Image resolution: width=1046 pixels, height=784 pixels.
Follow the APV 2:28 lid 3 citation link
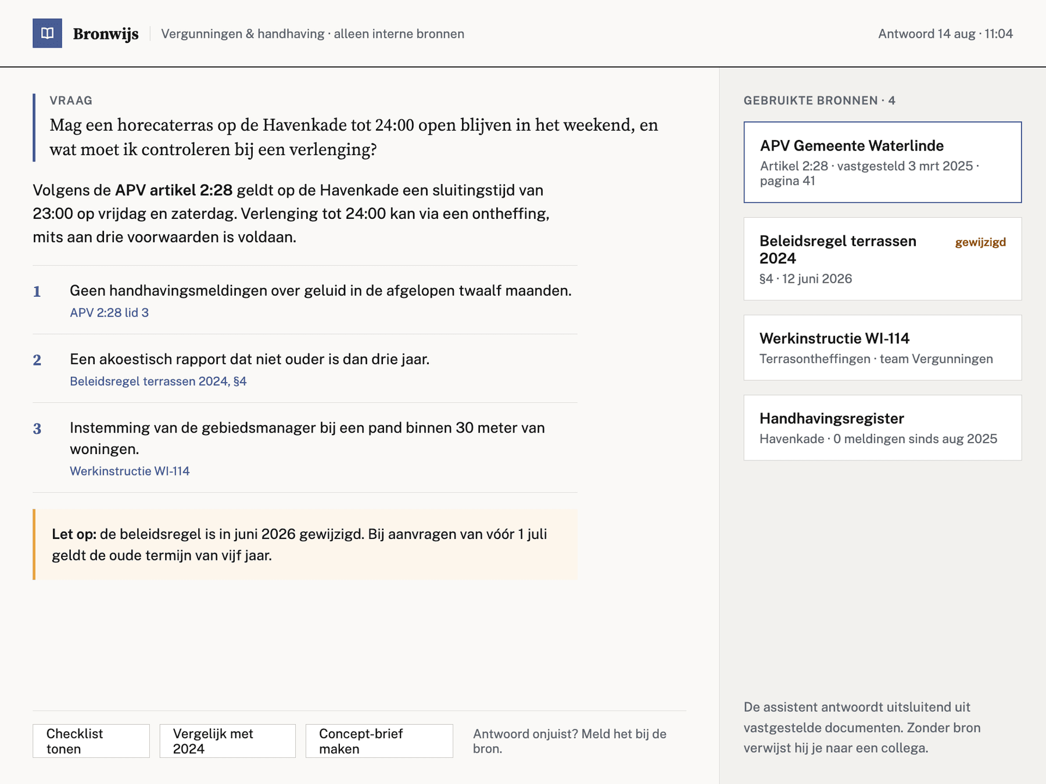109,312
